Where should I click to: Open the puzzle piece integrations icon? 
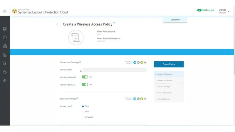point(5,72)
